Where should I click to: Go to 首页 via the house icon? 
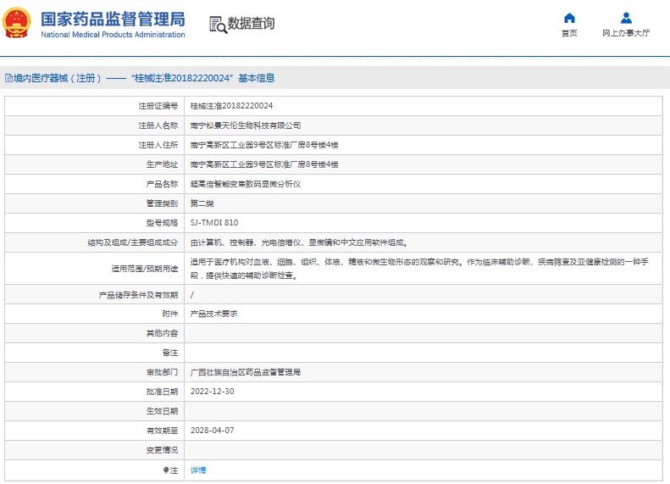point(569,18)
